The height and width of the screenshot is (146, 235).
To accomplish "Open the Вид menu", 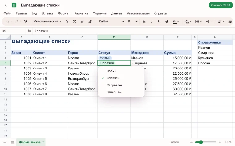I will click(34, 13).
